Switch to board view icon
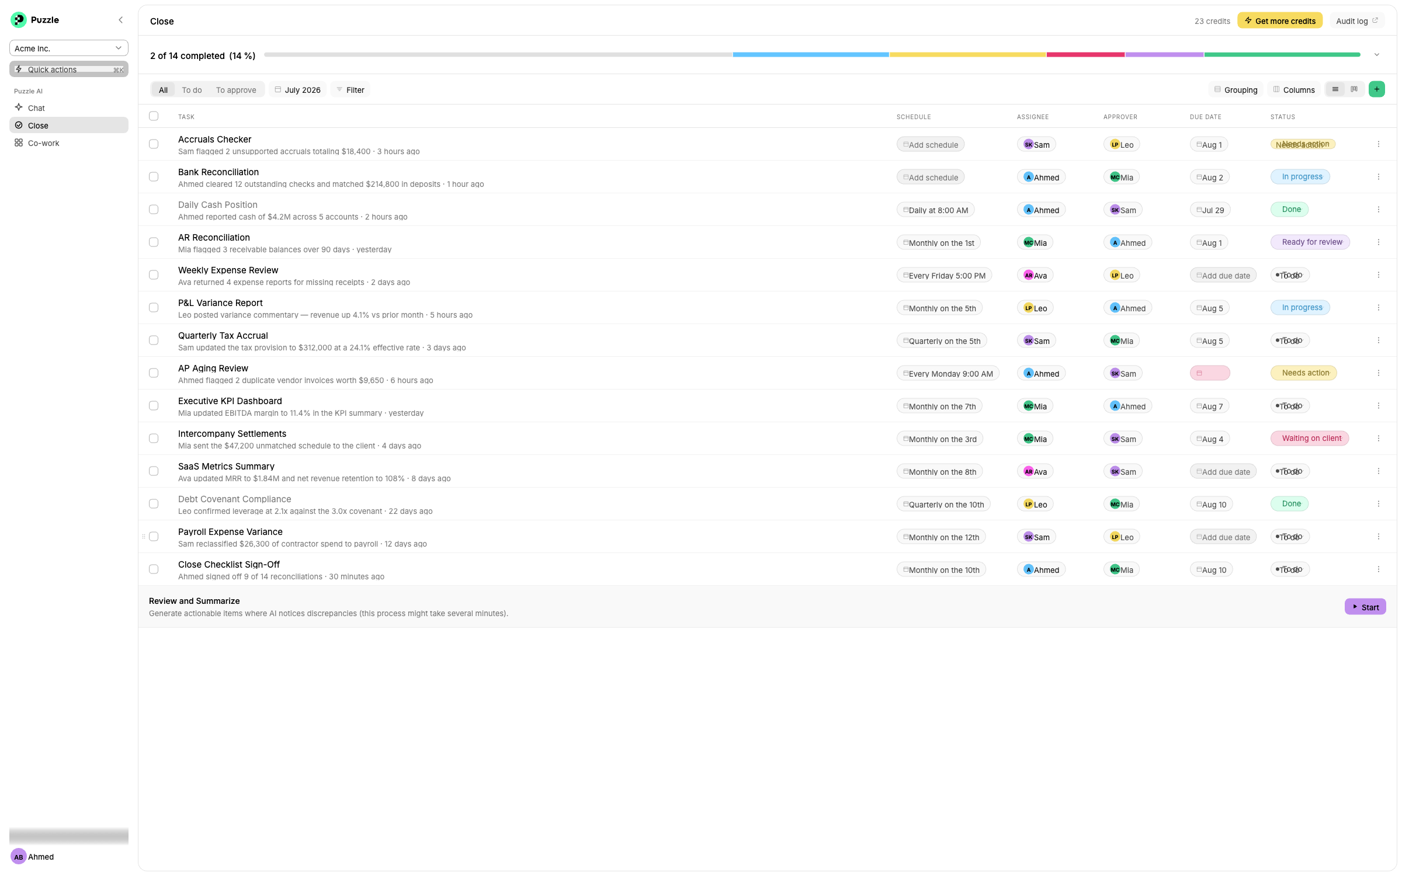 click(x=1354, y=89)
